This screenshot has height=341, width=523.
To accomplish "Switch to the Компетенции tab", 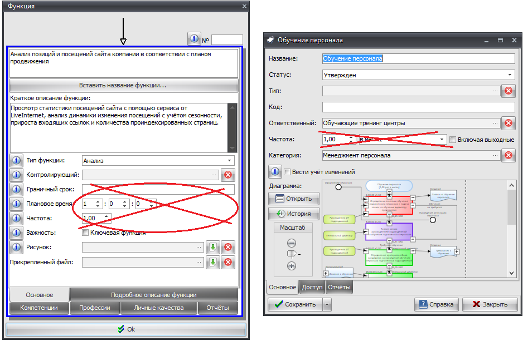I will coord(39,308).
